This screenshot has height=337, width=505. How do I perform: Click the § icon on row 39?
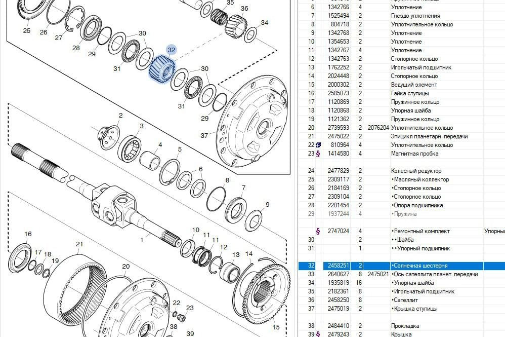tap(318, 334)
